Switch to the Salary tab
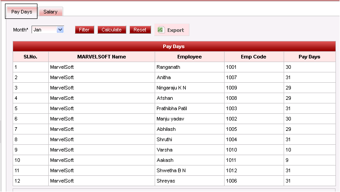 (x=51, y=12)
